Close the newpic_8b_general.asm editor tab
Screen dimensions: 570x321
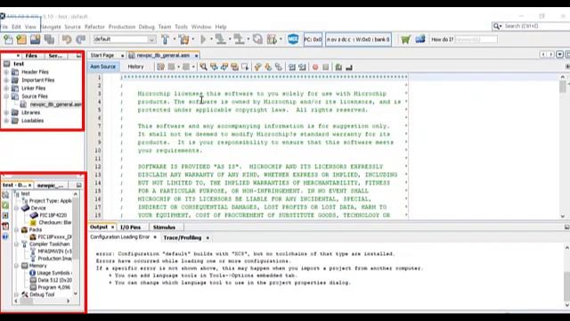(196, 55)
